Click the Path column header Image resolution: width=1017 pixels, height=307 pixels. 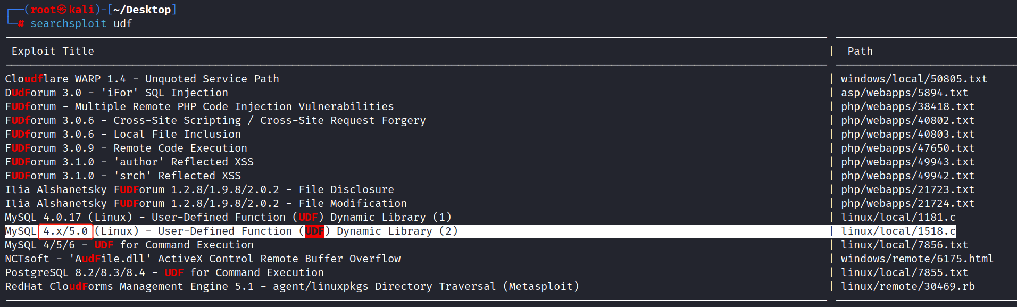(x=860, y=51)
